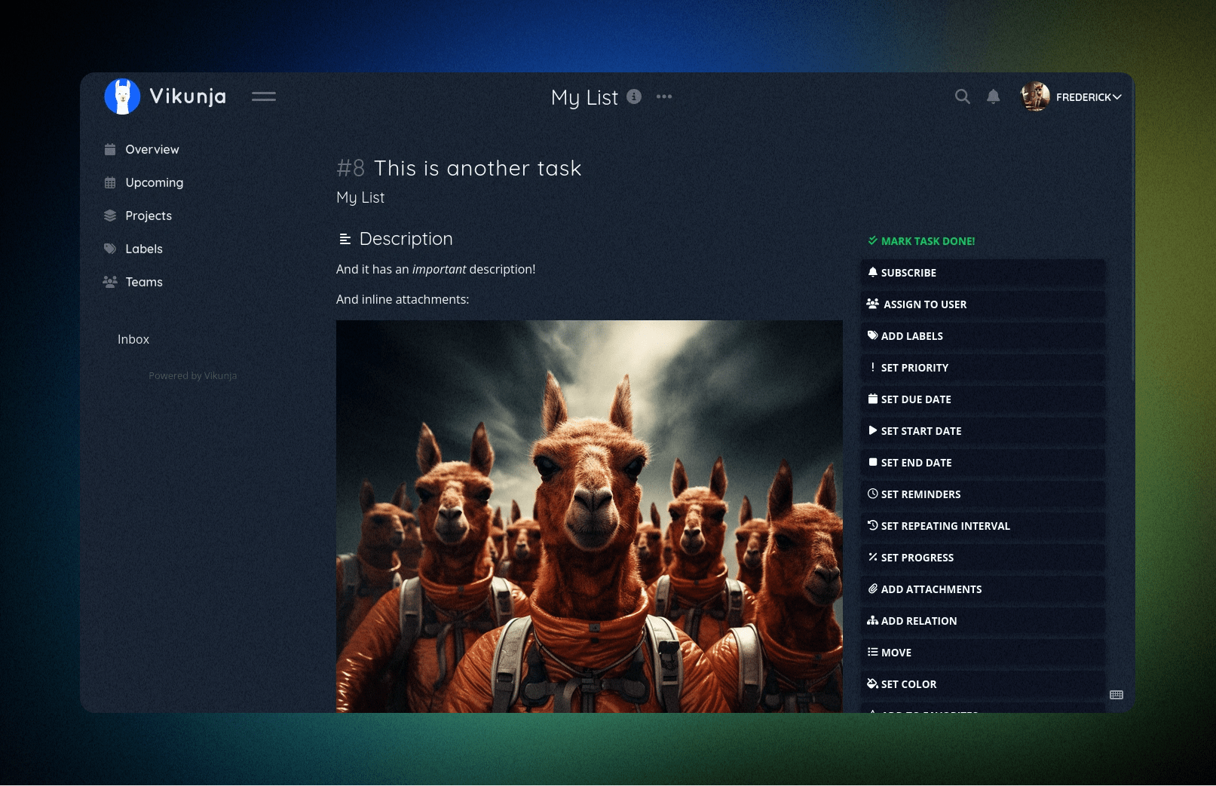Click Assign to User button

pos(983,304)
